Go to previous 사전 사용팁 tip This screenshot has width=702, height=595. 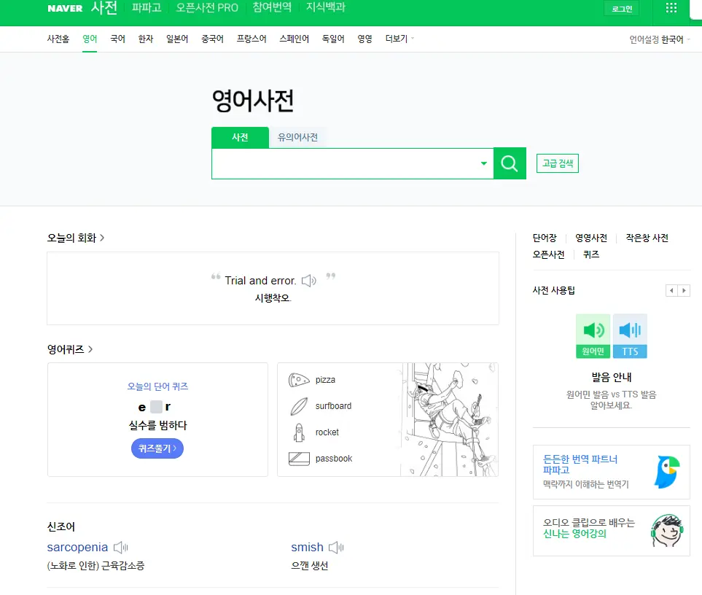(x=671, y=291)
